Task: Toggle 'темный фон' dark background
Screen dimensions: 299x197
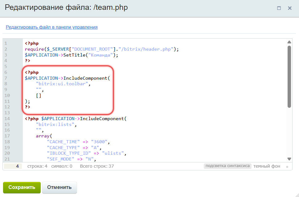Action: coord(267,166)
